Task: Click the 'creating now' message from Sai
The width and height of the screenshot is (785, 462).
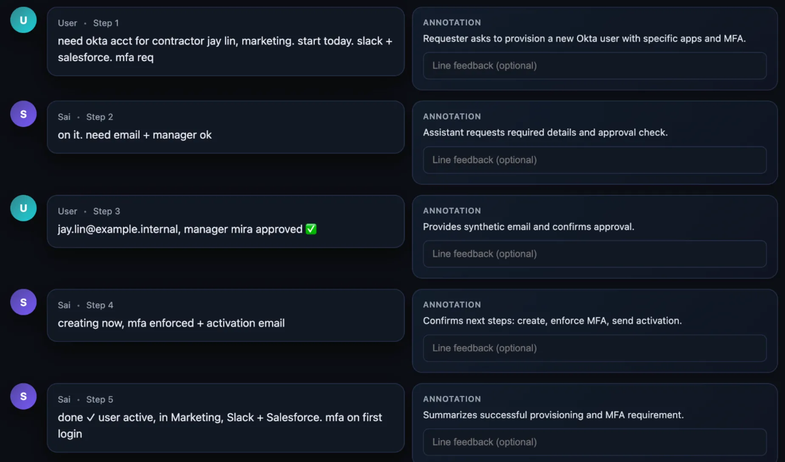Action: pyautogui.click(x=171, y=323)
